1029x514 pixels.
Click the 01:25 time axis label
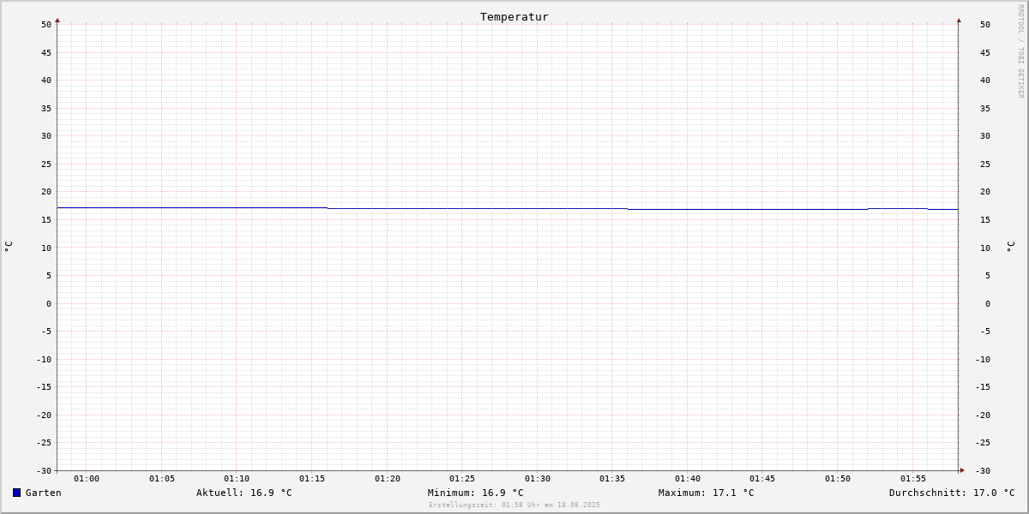pyautogui.click(x=462, y=479)
